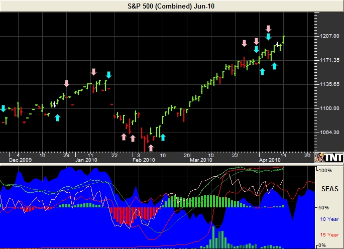Click the lowest pink up arrow in February
344x249 pixels.
[151, 148]
